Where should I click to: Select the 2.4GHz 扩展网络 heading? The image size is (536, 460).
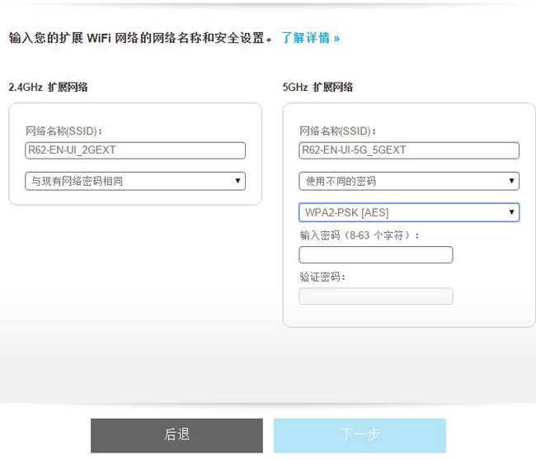[48, 87]
